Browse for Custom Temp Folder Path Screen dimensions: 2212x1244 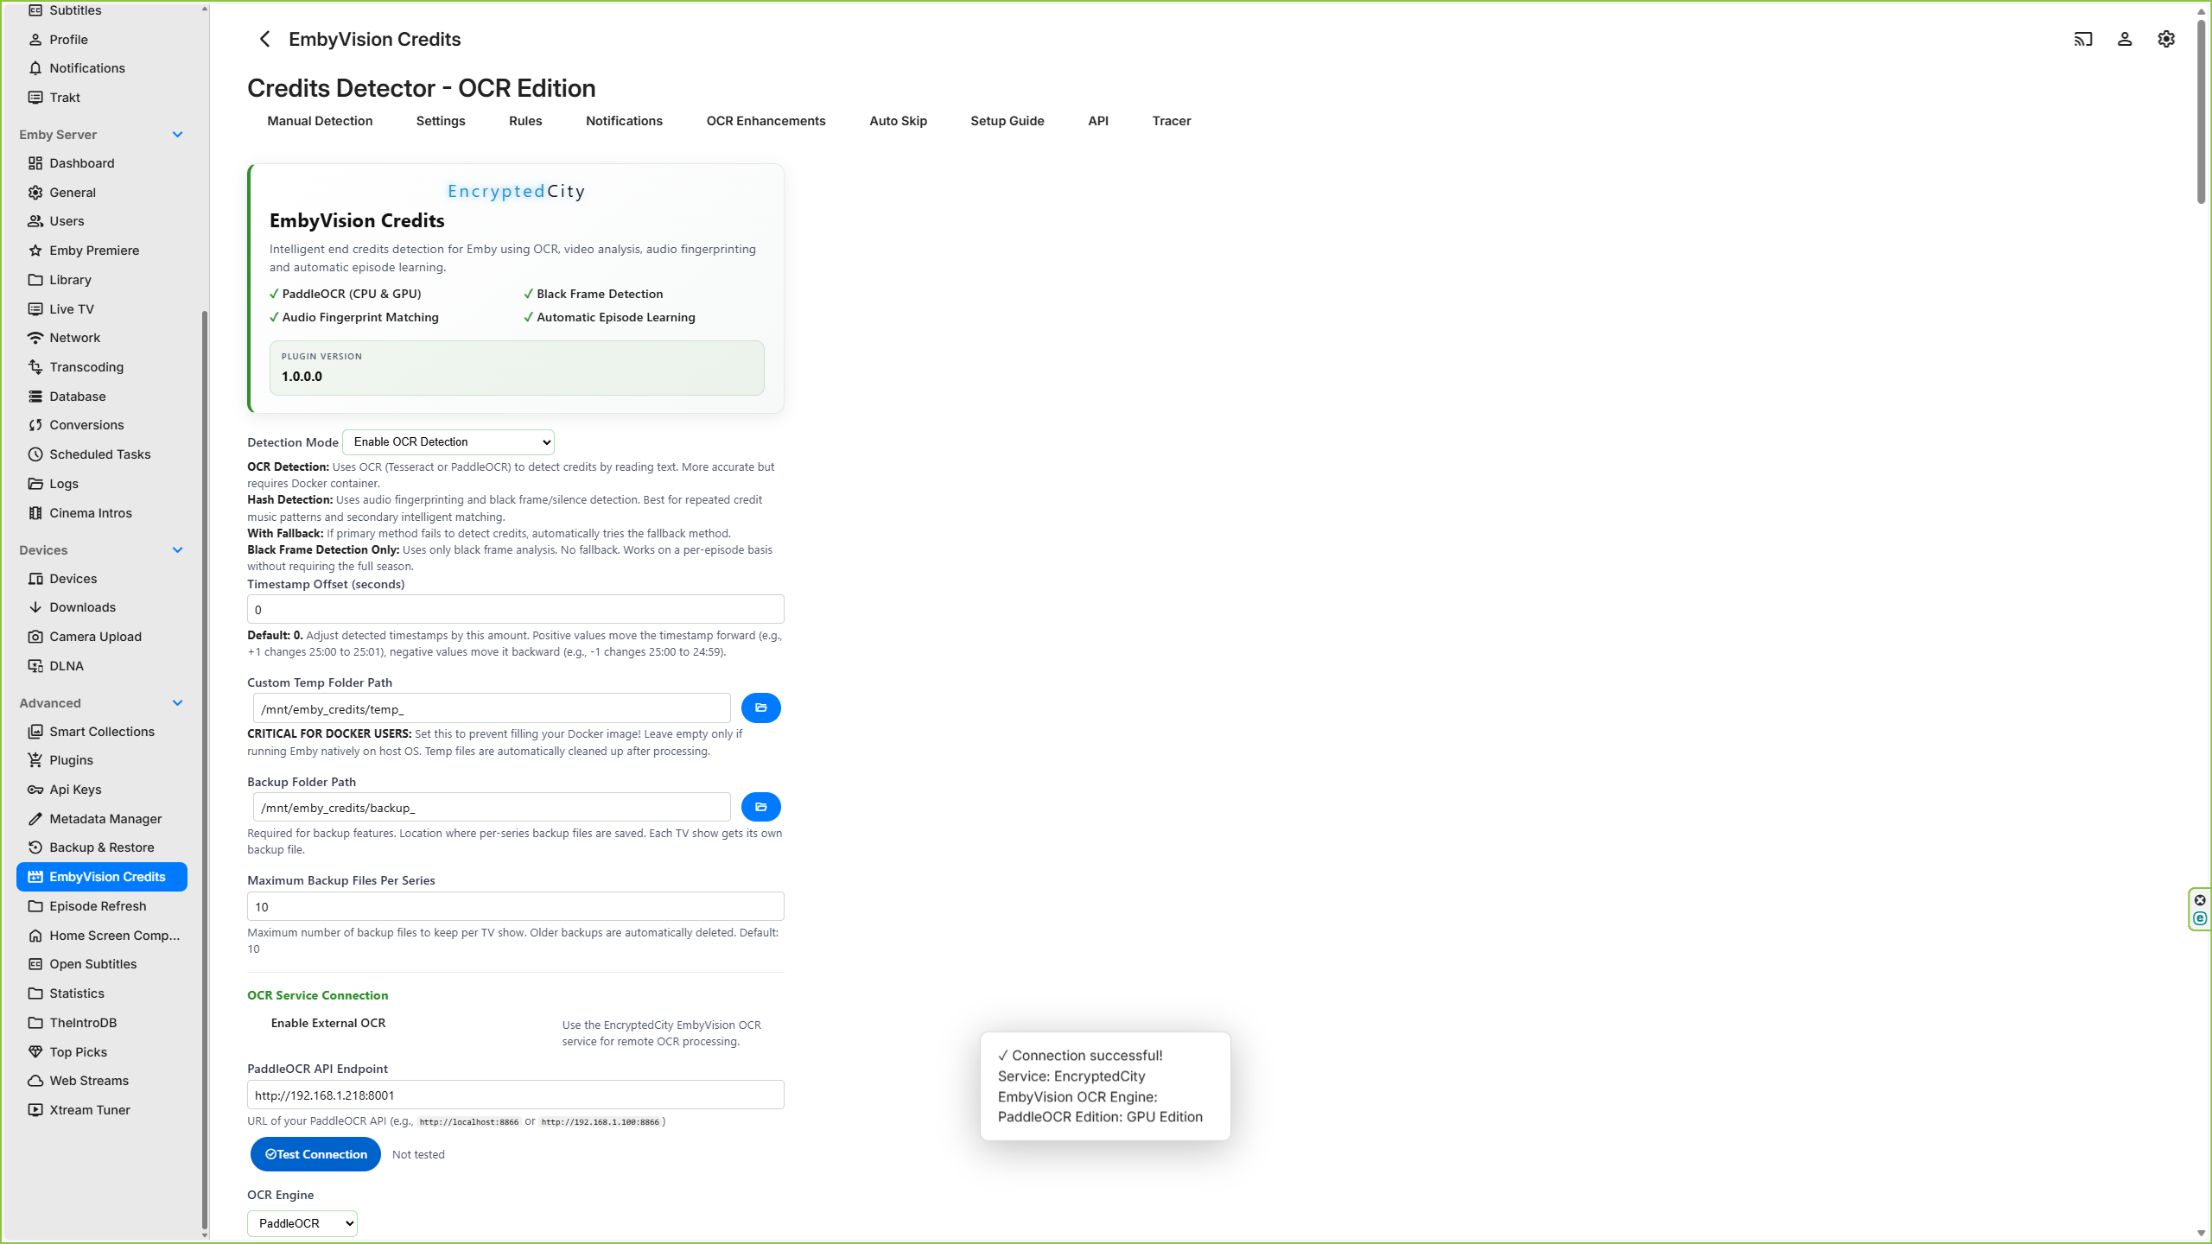click(761, 708)
